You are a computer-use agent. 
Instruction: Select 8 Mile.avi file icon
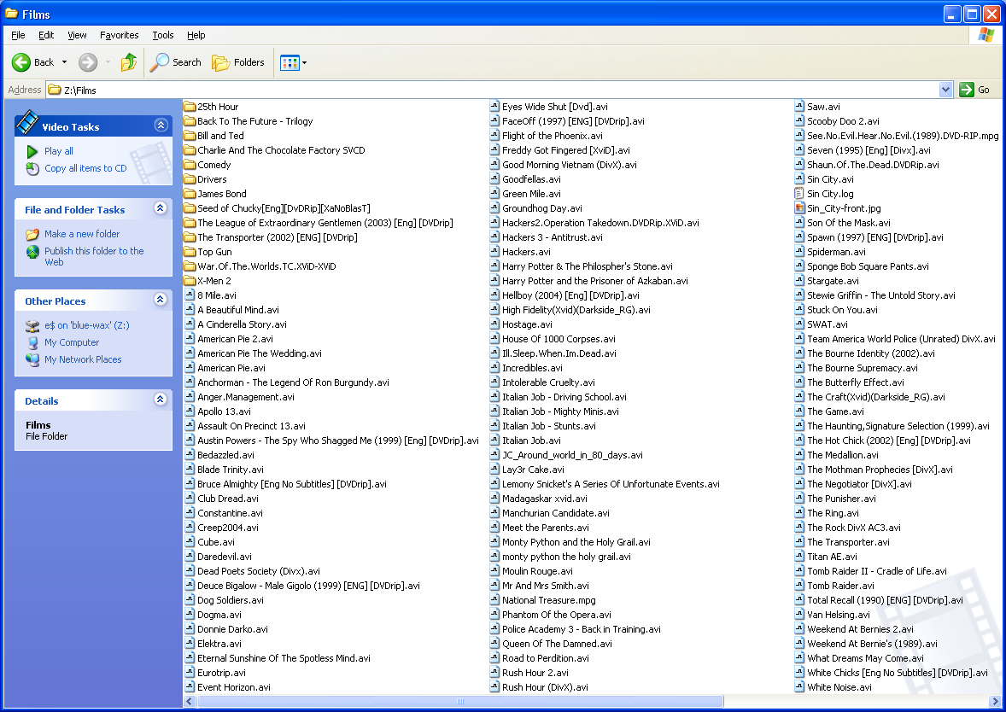[190, 295]
